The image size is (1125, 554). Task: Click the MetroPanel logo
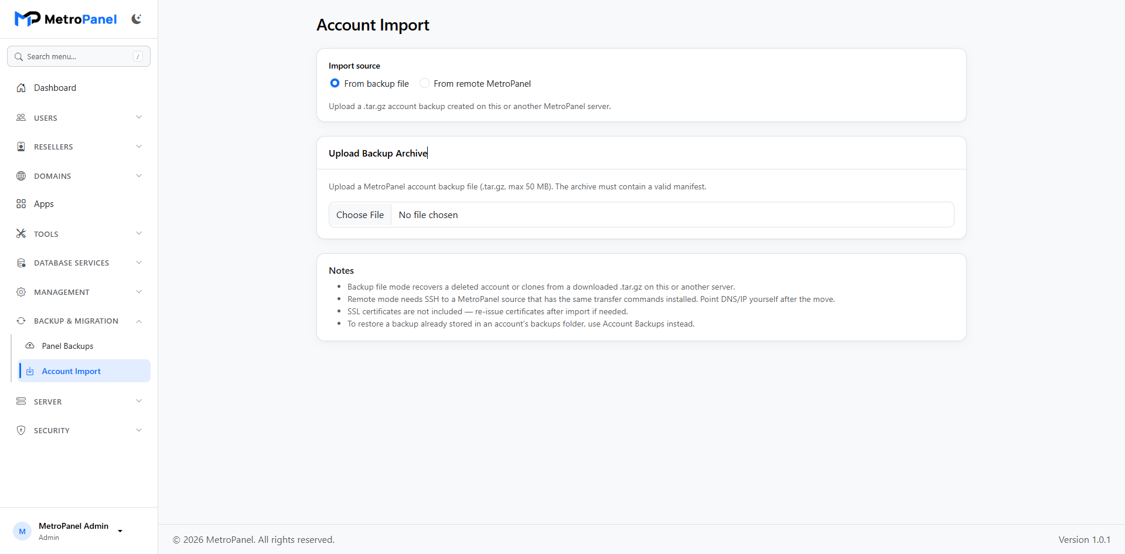(x=66, y=19)
